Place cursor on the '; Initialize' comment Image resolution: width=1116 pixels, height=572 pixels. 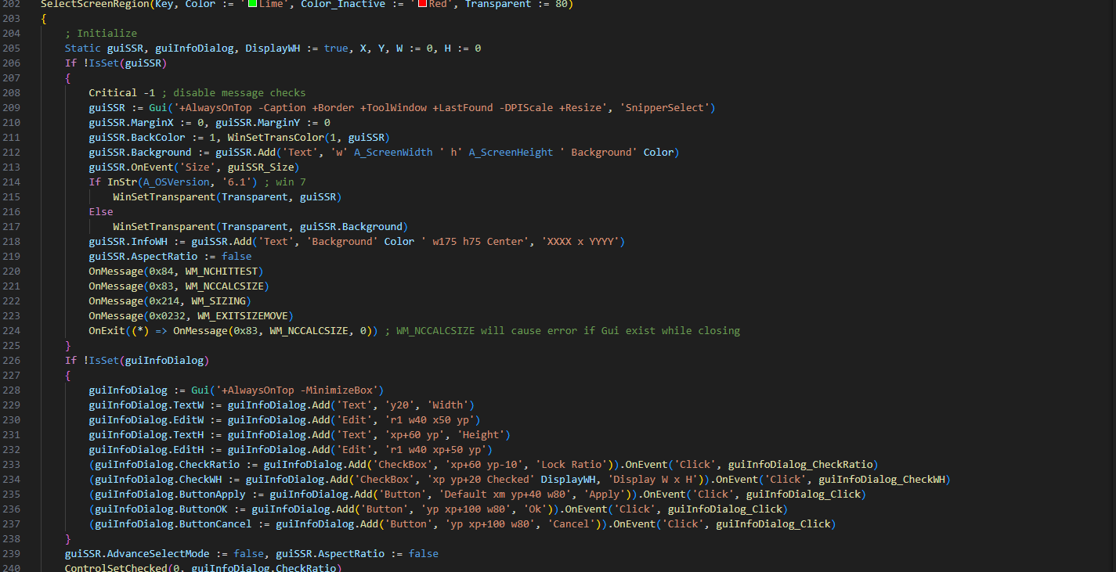pos(101,34)
